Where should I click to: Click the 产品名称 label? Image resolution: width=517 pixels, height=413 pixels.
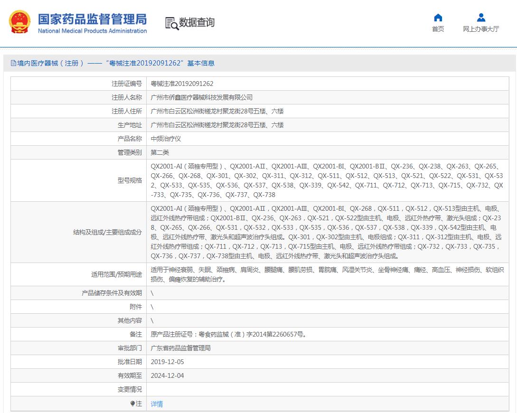[x=130, y=139]
